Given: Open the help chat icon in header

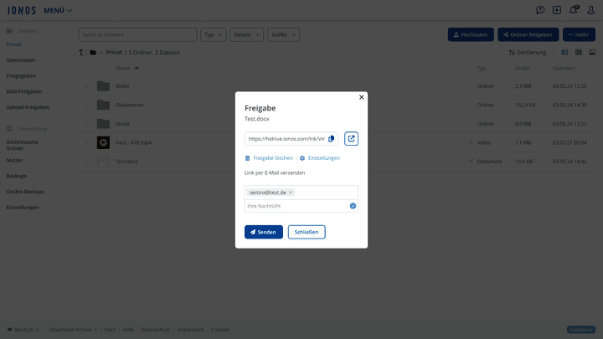Looking at the screenshot, I should pos(540,10).
